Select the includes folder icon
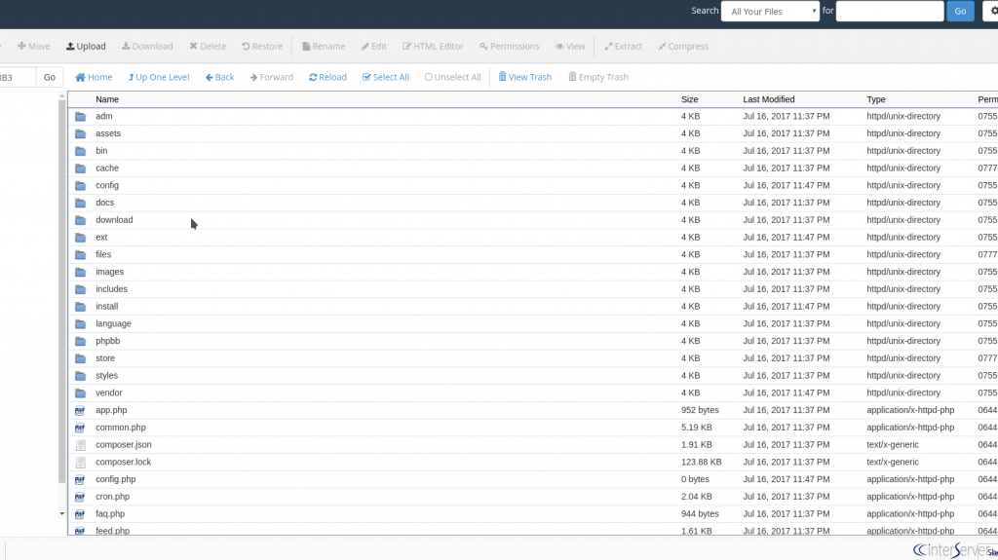Viewport: 998px width, 560px height. (80, 289)
